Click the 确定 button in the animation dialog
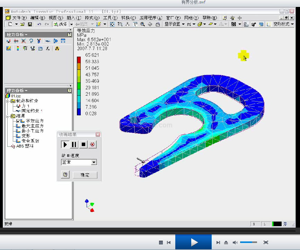Screen dimensions: 300x250 [85, 175]
